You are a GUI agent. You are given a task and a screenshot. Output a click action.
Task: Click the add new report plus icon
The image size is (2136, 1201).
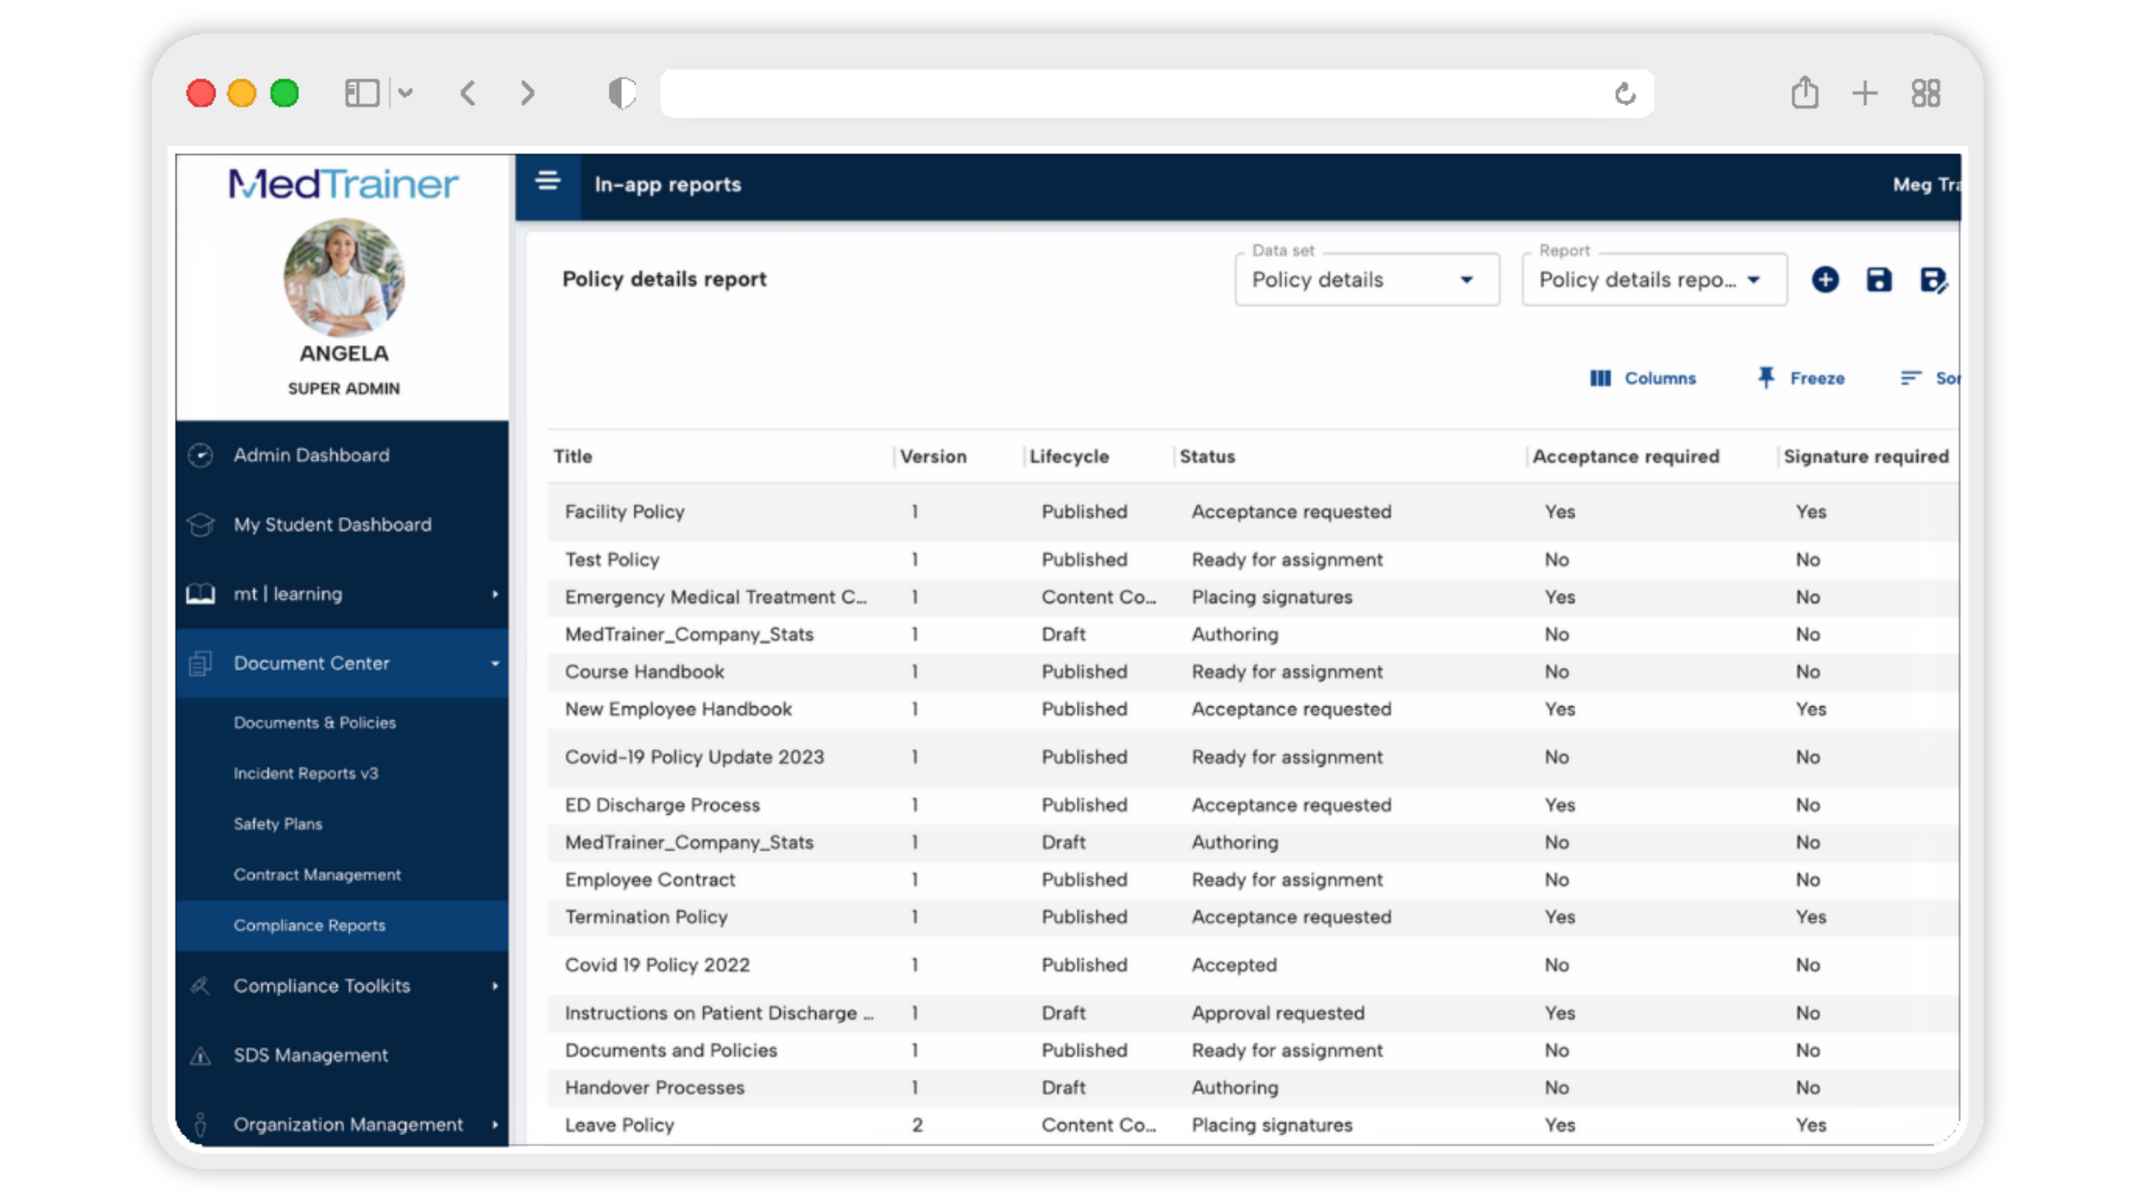[x=1824, y=279]
